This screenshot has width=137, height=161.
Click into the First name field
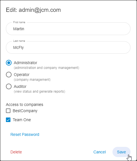[68, 29]
